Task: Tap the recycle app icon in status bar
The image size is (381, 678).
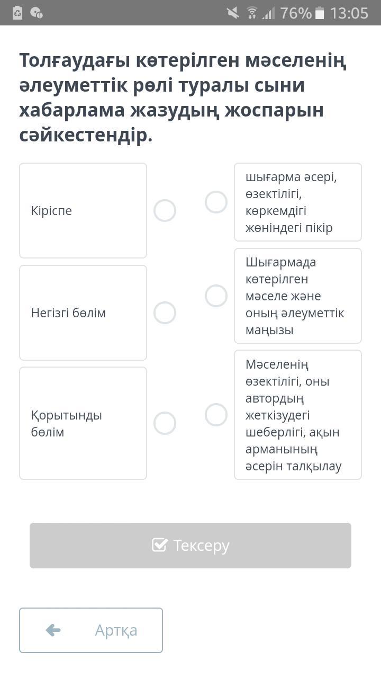Action: [17, 13]
